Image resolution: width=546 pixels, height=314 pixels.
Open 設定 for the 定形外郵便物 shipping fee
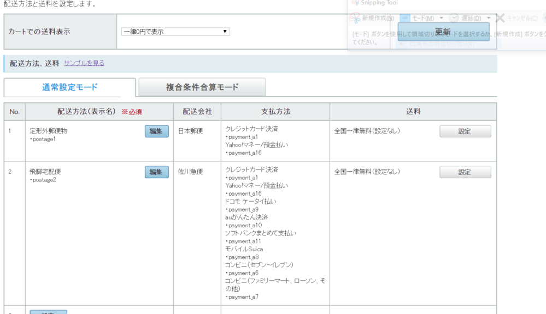pos(465,131)
